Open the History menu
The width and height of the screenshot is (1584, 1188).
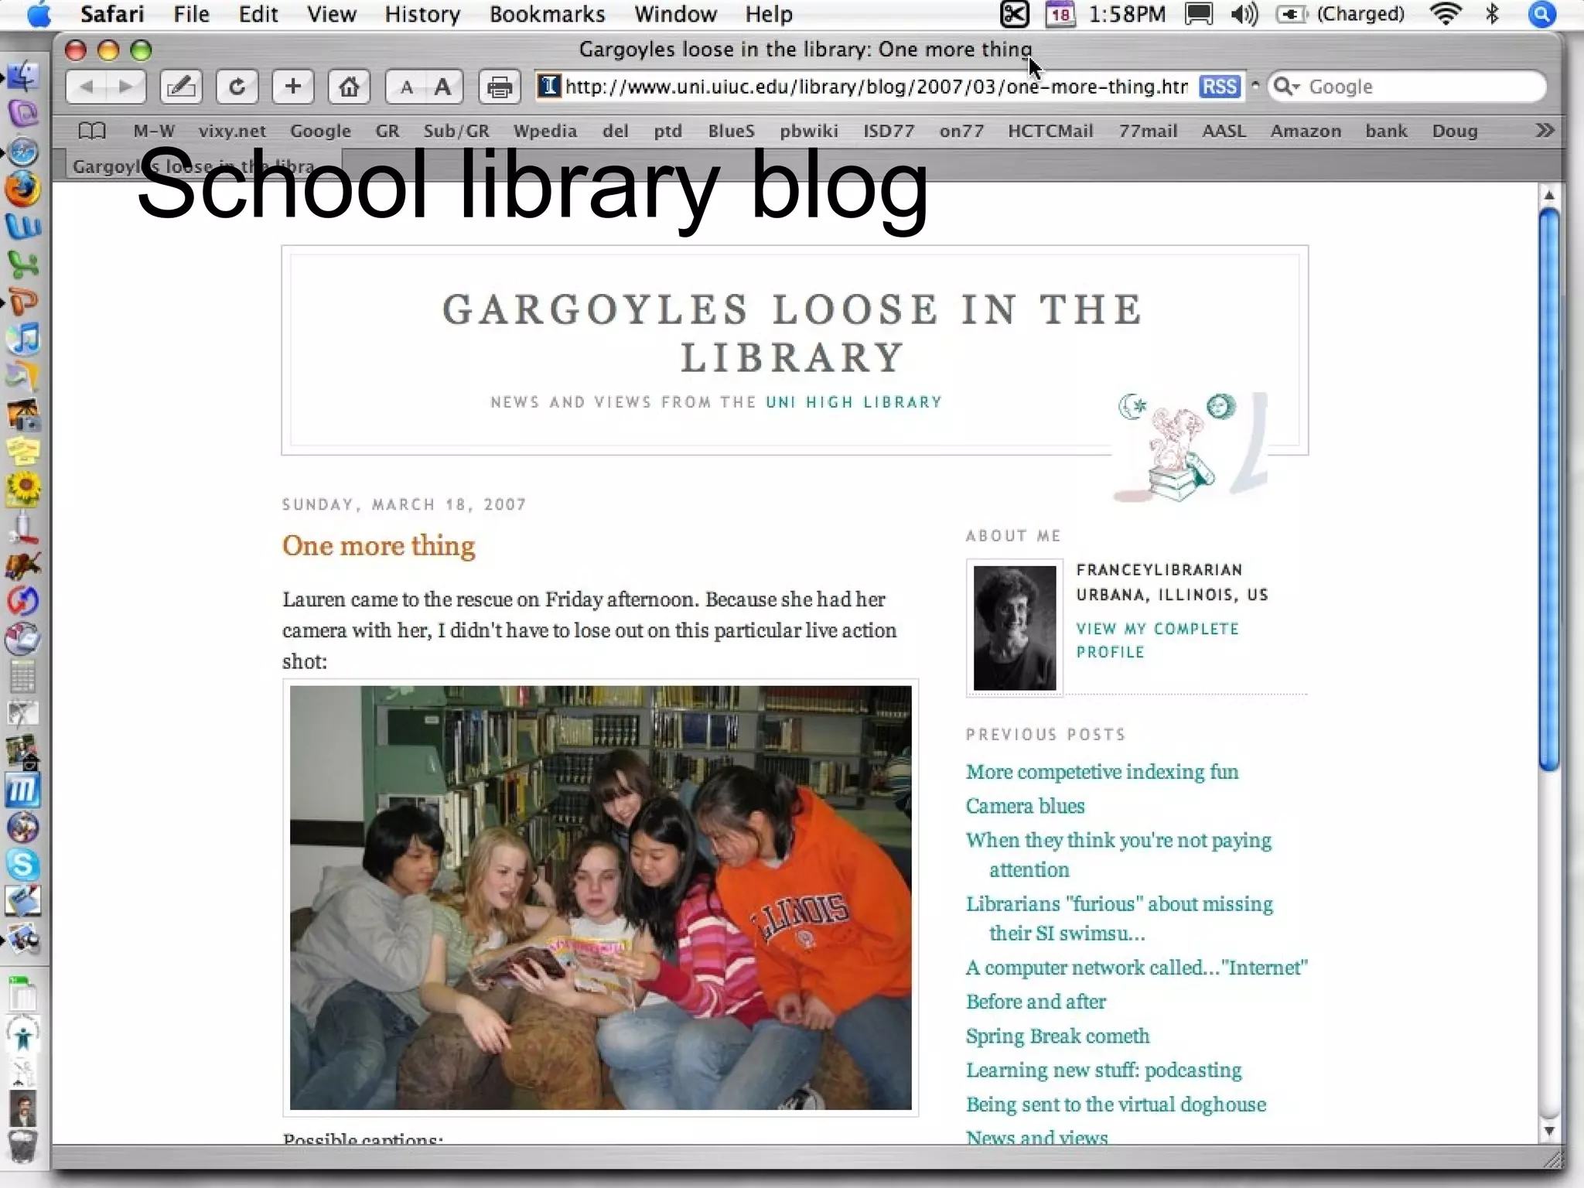(x=422, y=15)
